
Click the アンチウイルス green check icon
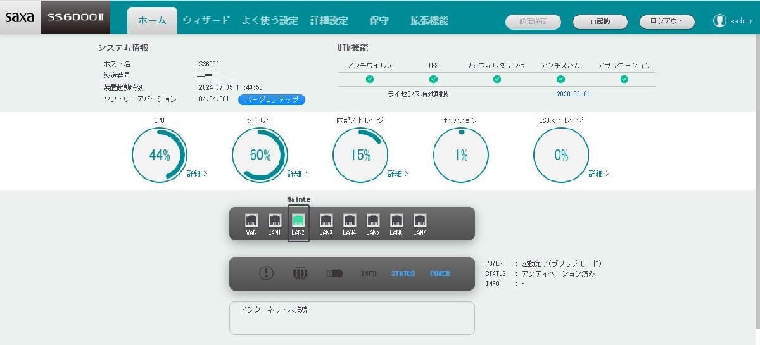tap(370, 79)
